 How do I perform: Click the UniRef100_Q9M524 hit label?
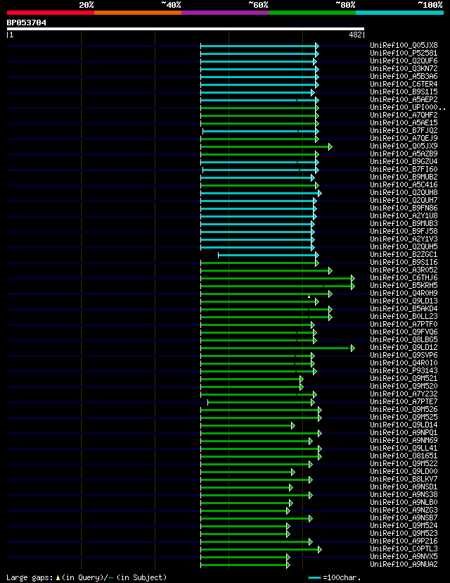pos(404,526)
